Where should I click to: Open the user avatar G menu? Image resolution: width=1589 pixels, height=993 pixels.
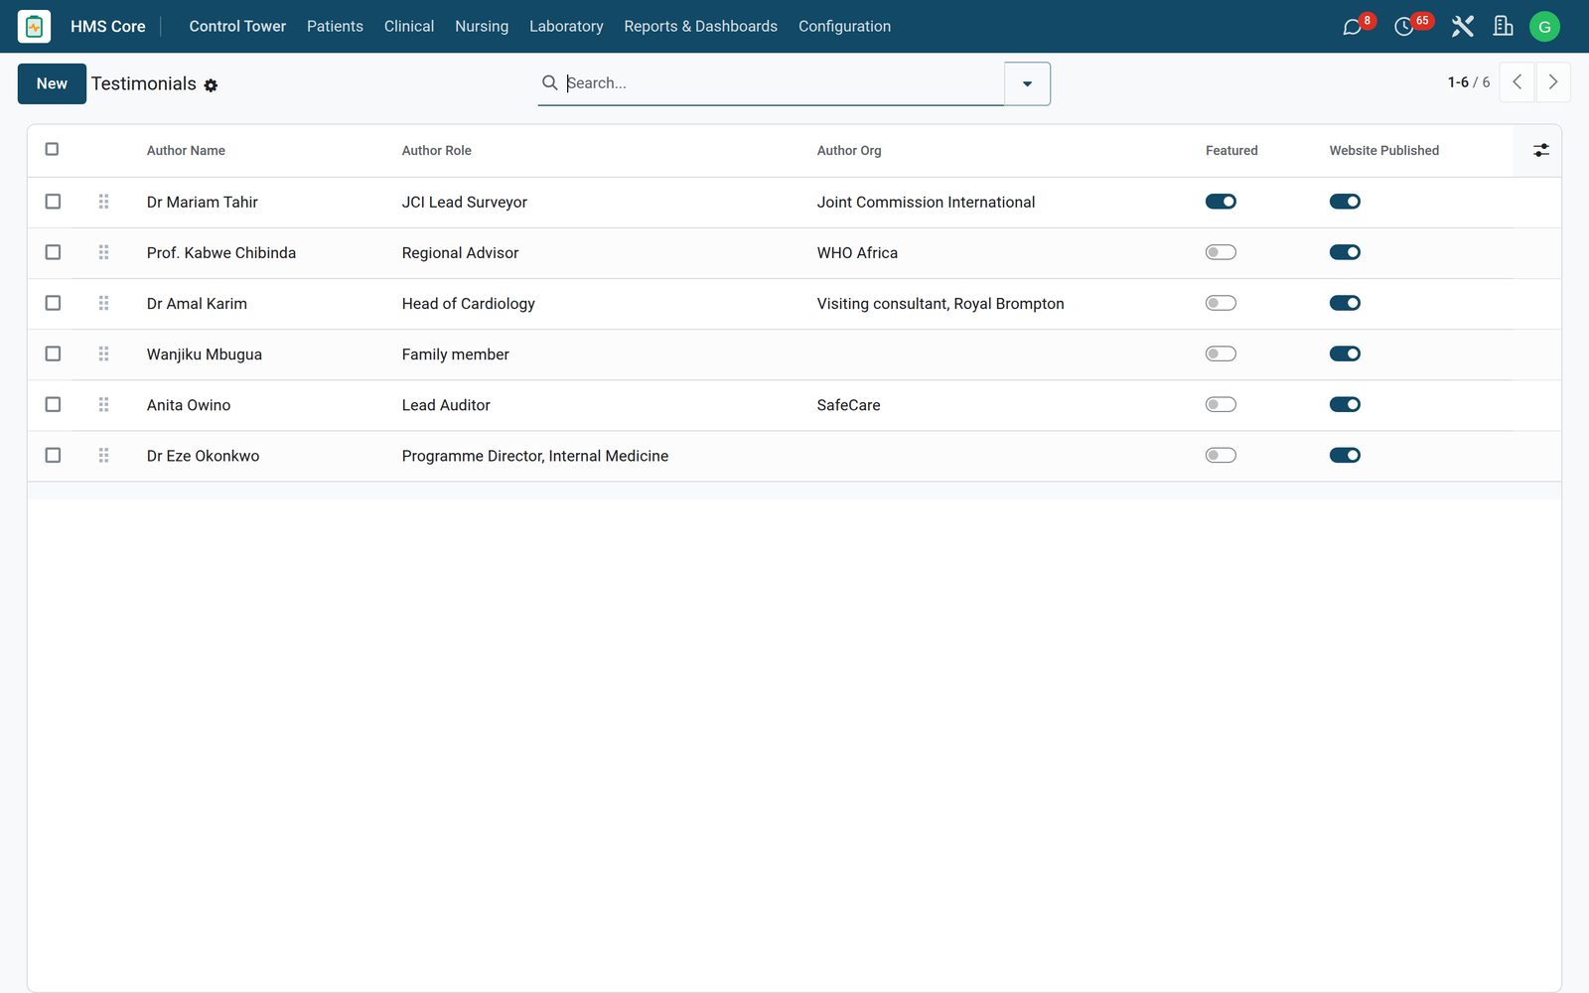pos(1544,27)
